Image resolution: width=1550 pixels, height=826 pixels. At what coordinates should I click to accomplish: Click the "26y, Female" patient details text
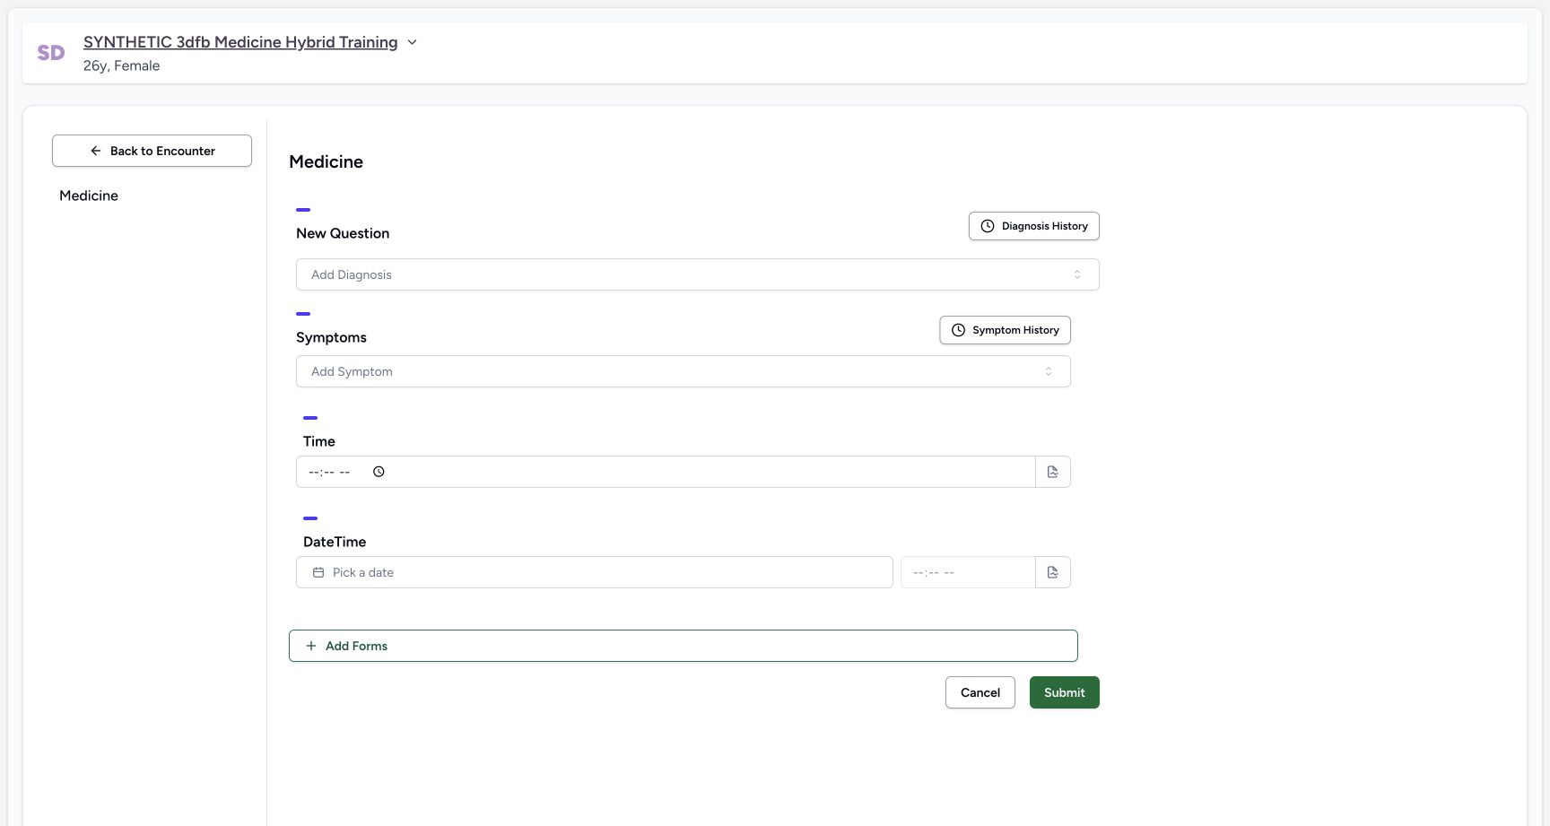[121, 65]
